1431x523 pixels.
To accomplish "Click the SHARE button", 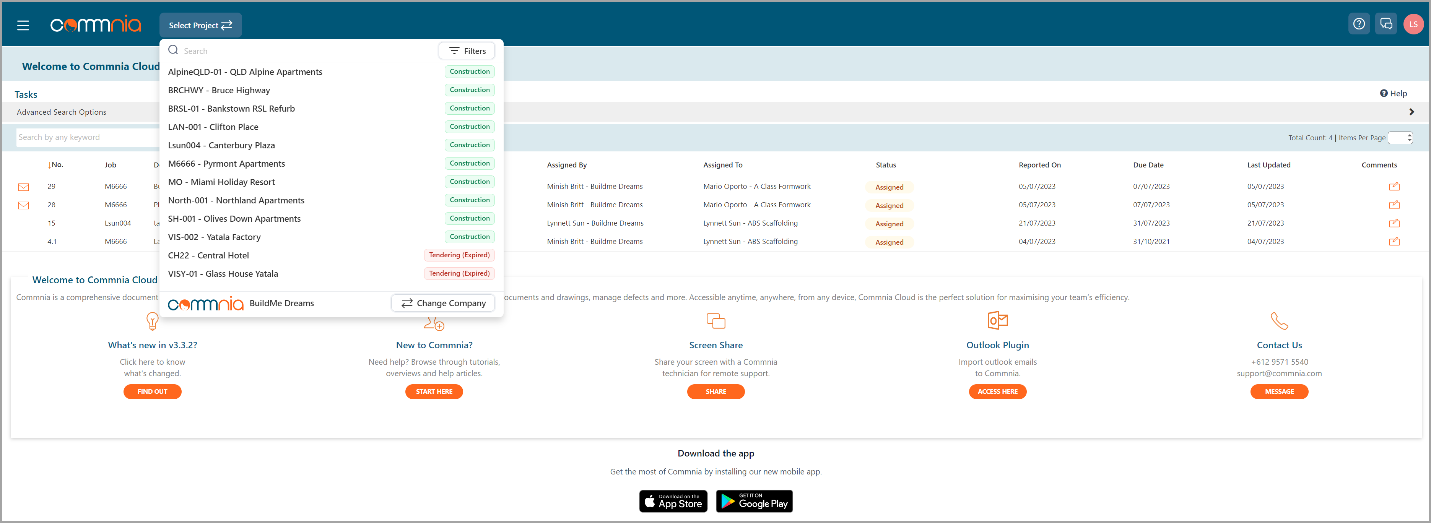I will (715, 391).
